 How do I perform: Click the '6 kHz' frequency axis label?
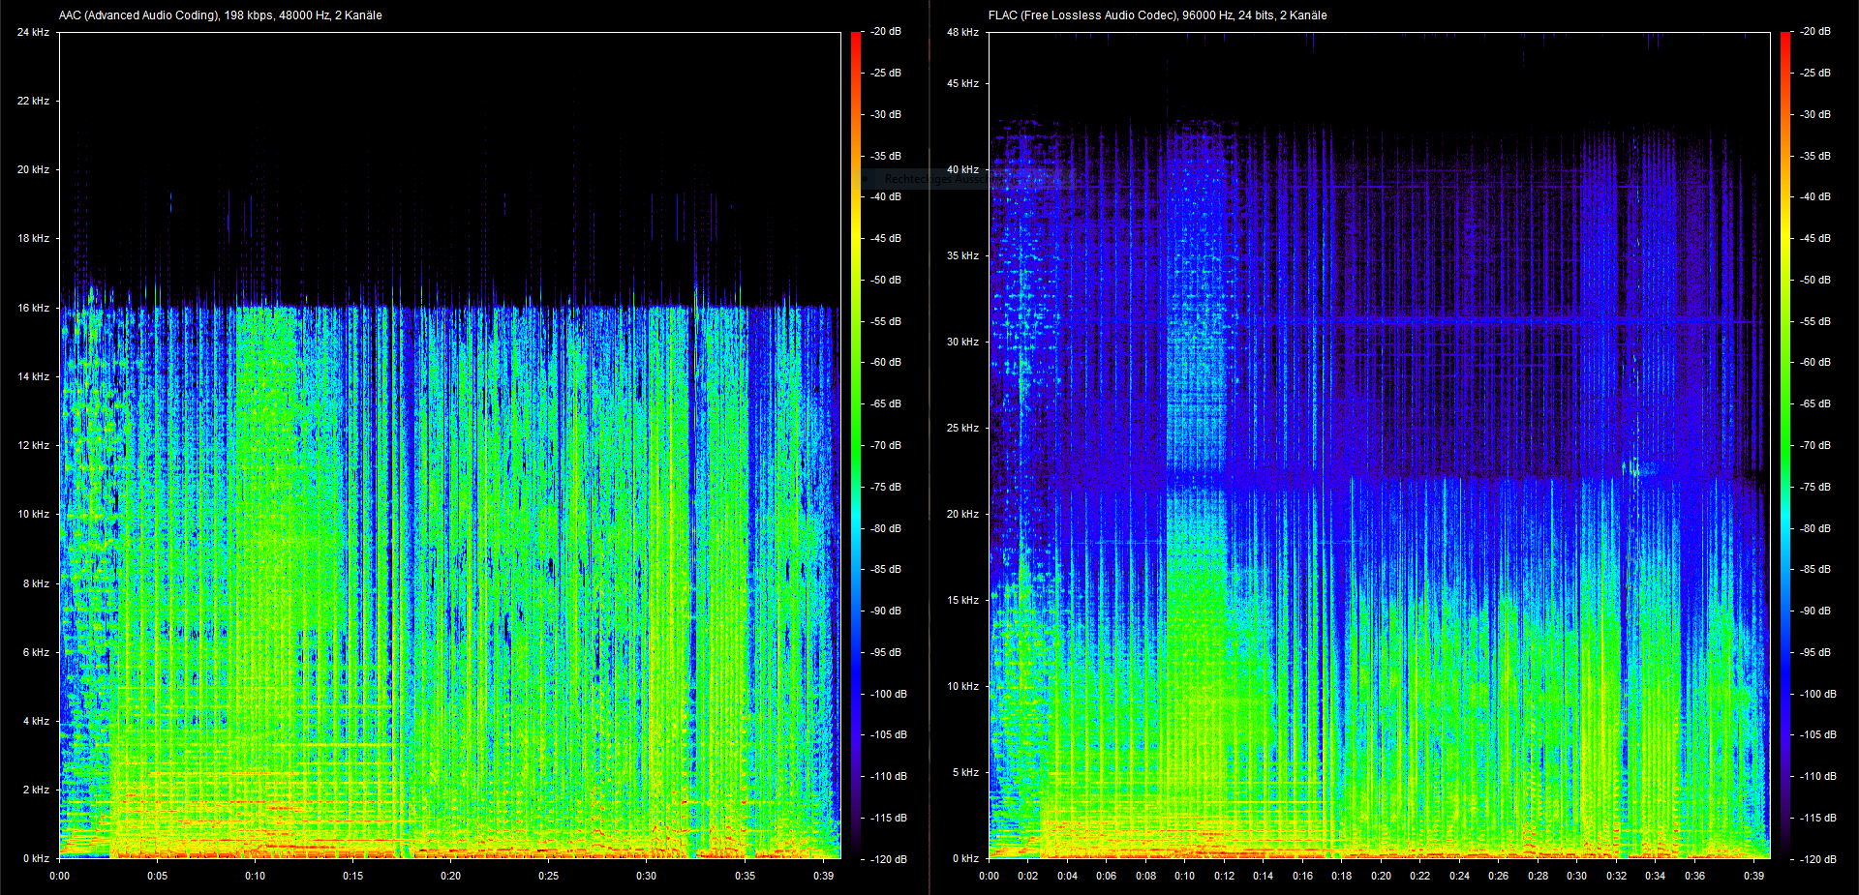point(36,652)
